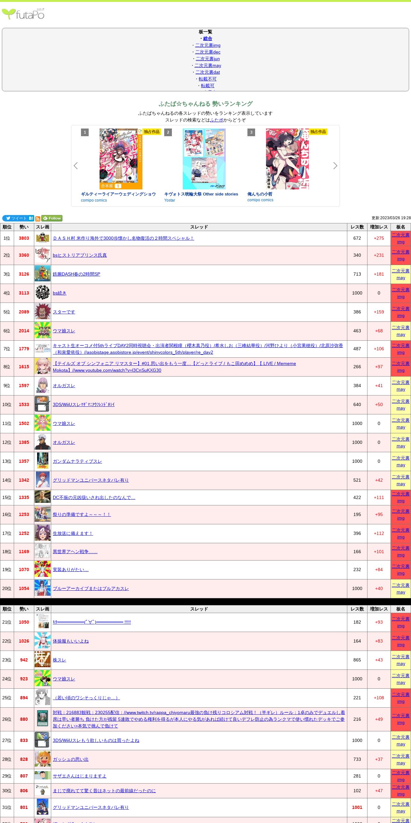Click the 増加レス value +275
Screen dimensions: 411x823
[379, 238]
